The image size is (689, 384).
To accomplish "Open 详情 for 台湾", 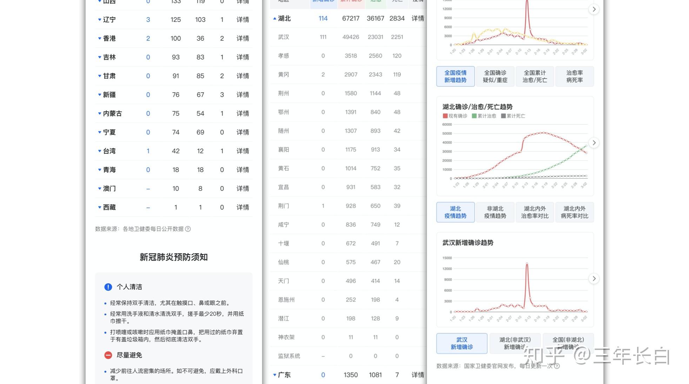I will [x=243, y=151].
